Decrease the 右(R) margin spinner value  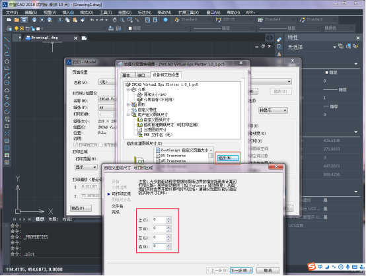coord(168,248)
